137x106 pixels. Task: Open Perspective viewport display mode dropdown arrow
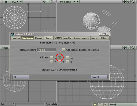point(78,2)
